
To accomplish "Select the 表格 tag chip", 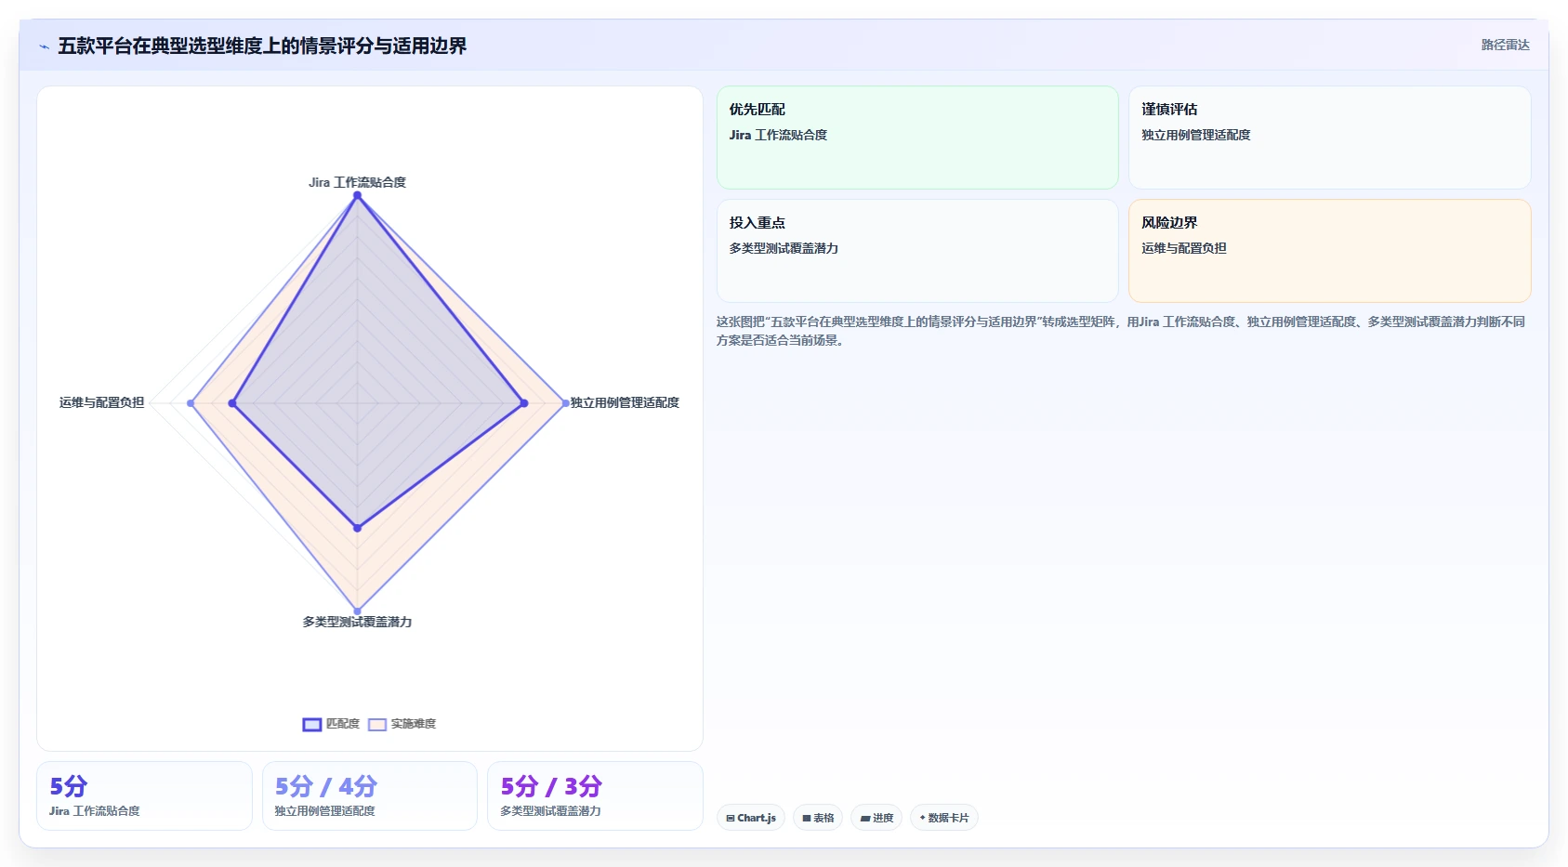I will point(818,818).
